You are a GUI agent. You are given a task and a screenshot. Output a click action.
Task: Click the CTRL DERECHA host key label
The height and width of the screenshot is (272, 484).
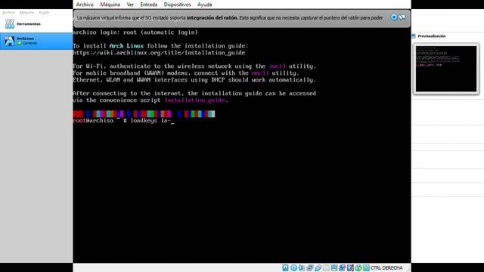[386, 267]
